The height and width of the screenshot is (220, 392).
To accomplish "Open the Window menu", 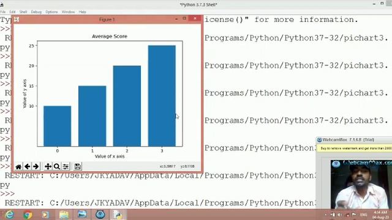I will pyautogui.click(x=68, y=12).
